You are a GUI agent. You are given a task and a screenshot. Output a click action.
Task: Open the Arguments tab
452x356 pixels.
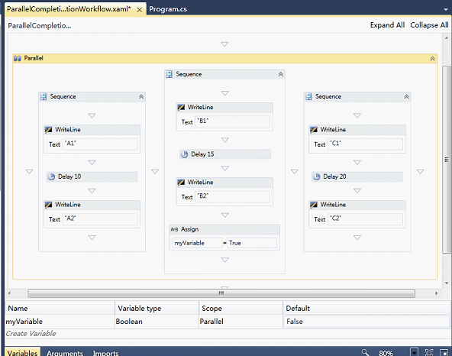click(65, 353)
